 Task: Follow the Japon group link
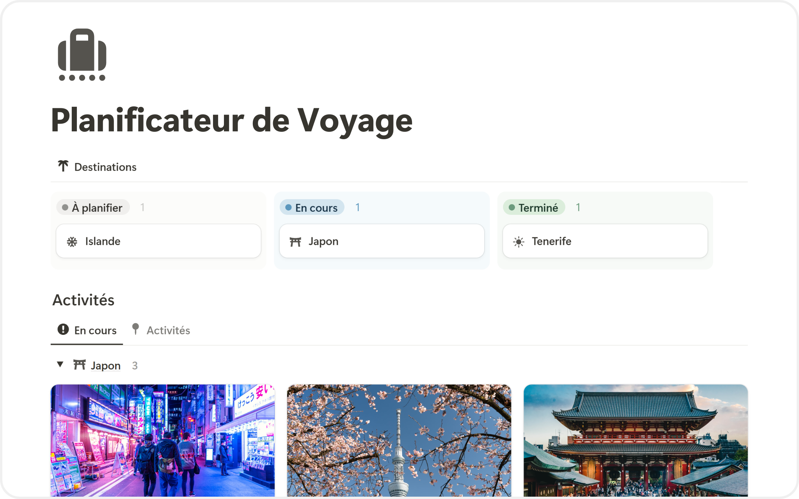(105, 365)
